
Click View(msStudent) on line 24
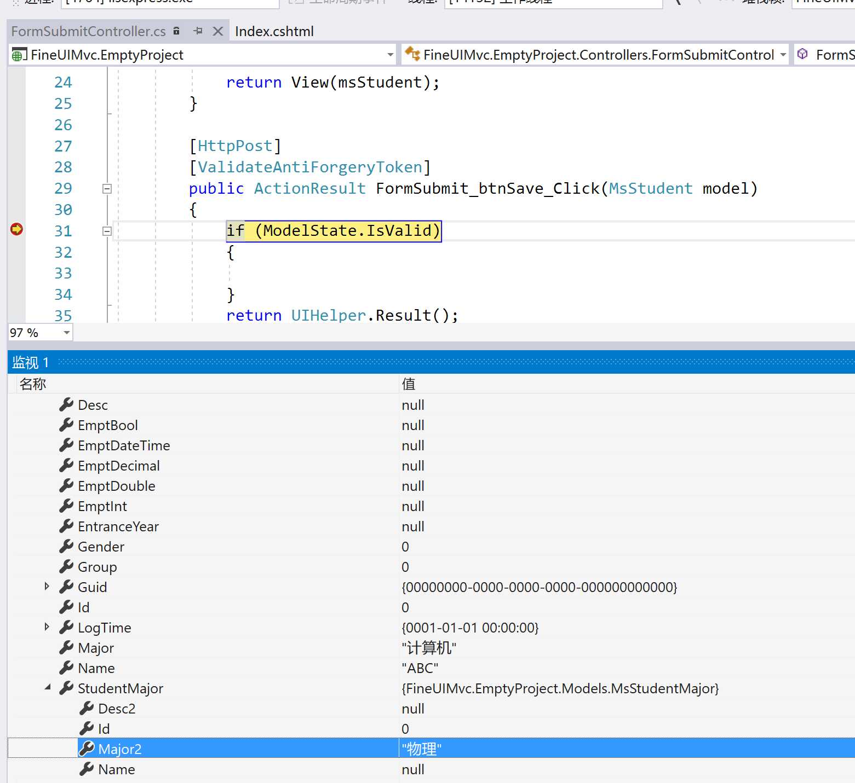point(360,83)
